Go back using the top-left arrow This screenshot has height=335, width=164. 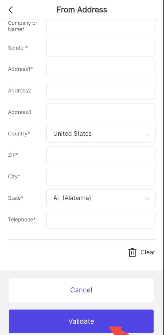point(10,10)
